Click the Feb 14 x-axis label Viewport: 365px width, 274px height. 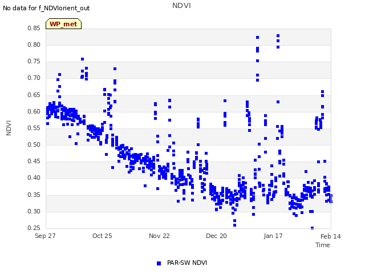click(x=331, y=236)
